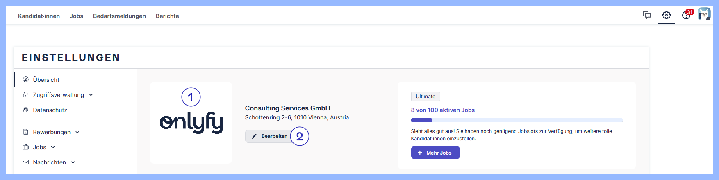Click the Datenschutz sidebar icon
Image resolution: width=719 pixels, height=180 pixels.
[26, 110]
